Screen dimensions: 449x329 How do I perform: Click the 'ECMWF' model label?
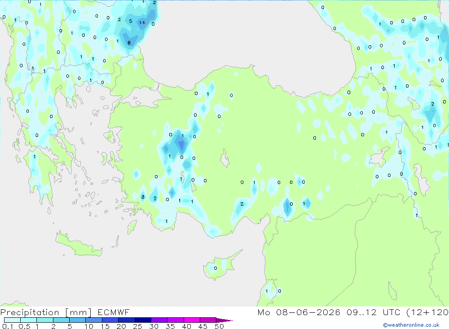pyautogui.click(x=114, y=312)
